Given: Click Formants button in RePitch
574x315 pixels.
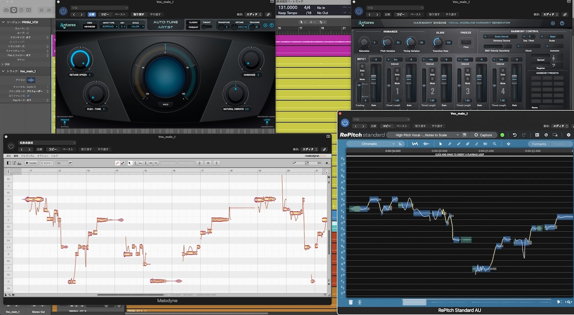Looking at the screenshot, I should pos(539,144).
